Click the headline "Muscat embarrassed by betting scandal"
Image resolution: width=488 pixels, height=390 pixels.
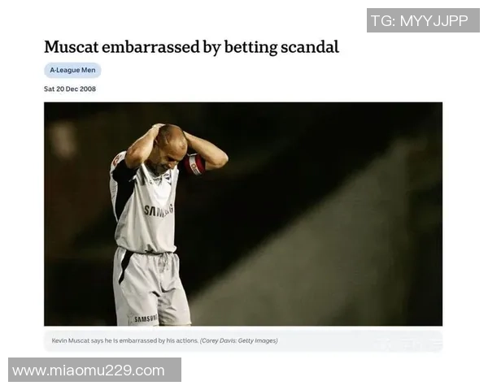point(191,47)
